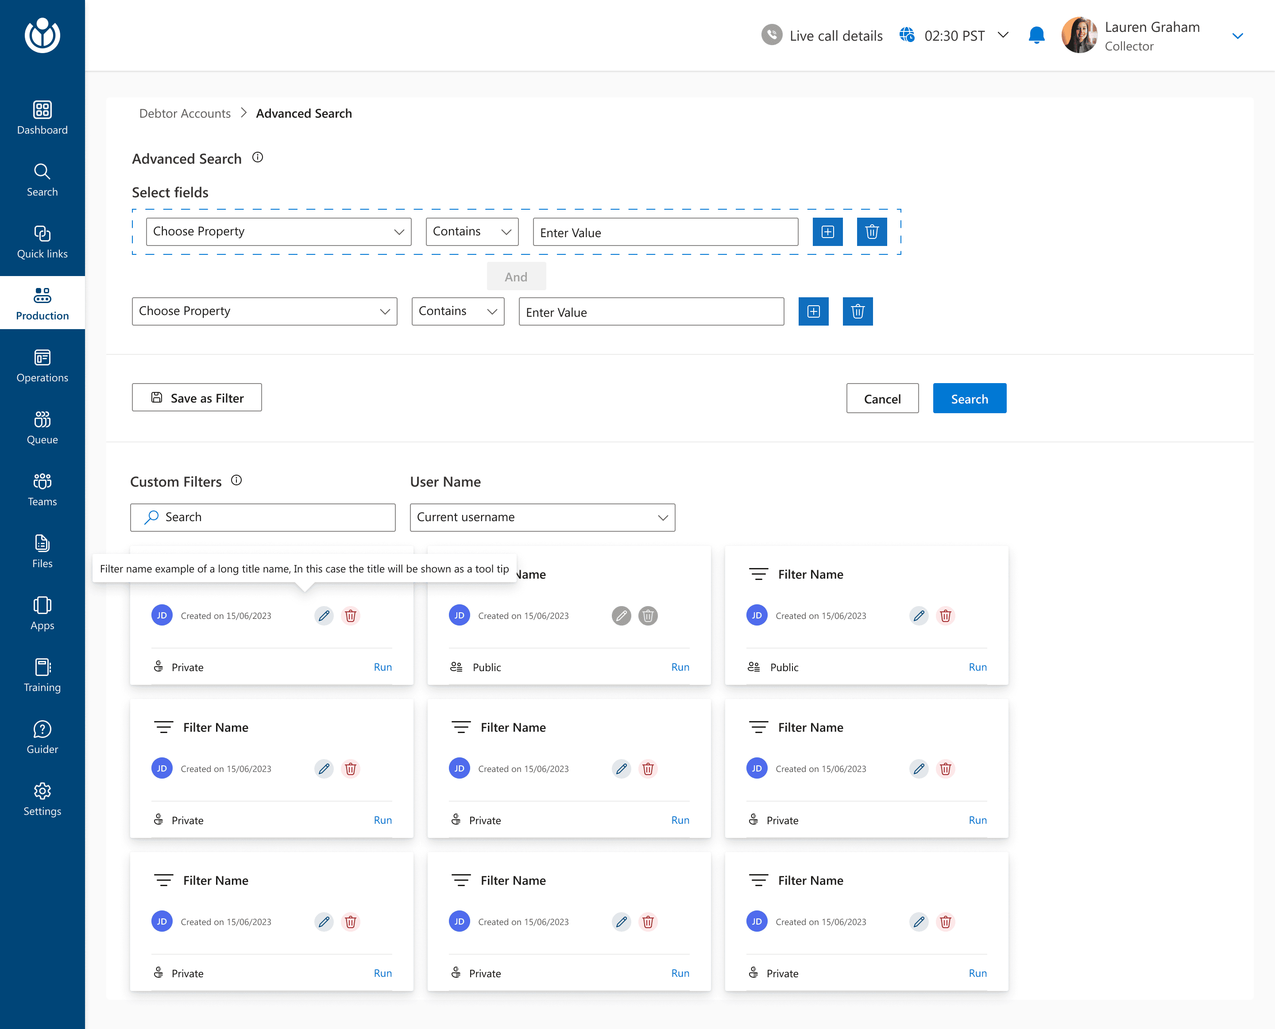Click the Debtor Accounts breadcrumb link
Viewport: 1275px width, 1029px height.
point(185,113)
